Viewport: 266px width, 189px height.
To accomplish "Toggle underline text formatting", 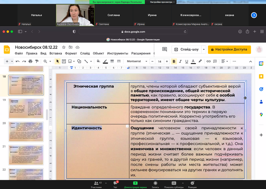I will click(x=186, y=61).
